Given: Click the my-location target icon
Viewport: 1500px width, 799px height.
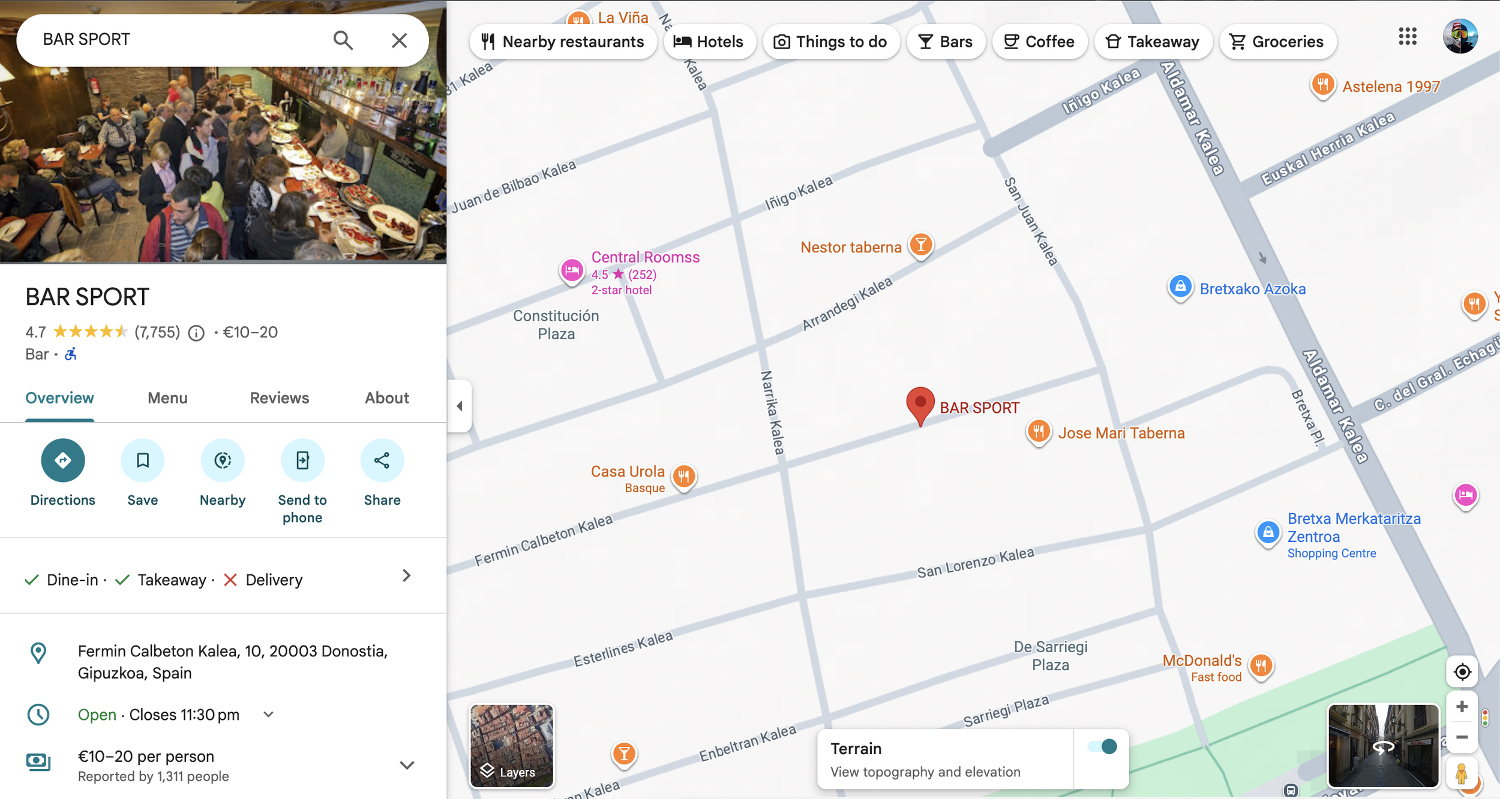Looking at the screenshot, I should 1462,672.
